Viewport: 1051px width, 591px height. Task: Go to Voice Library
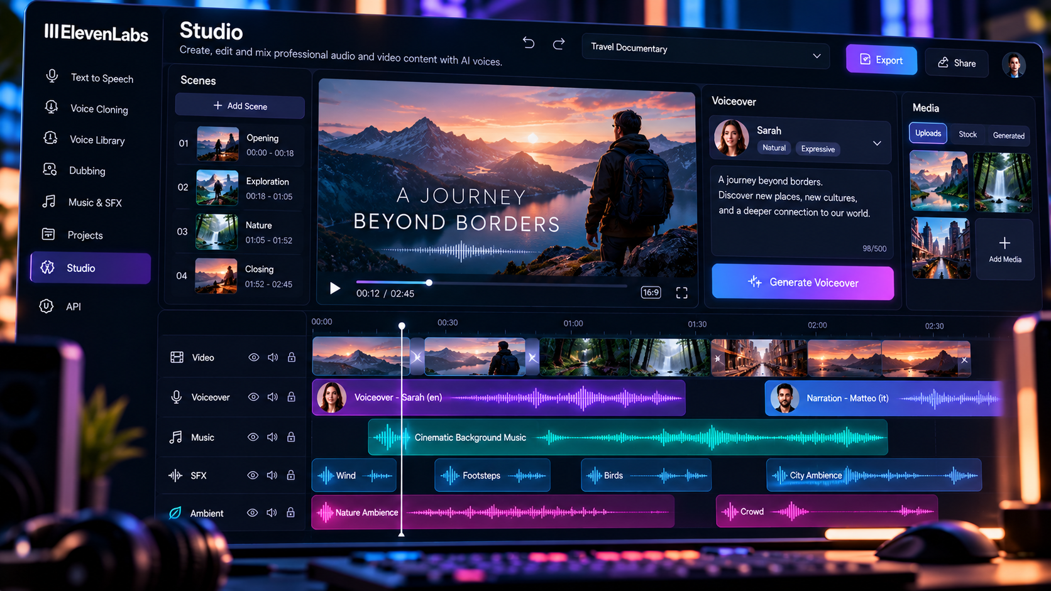click(x=85, y=139)
